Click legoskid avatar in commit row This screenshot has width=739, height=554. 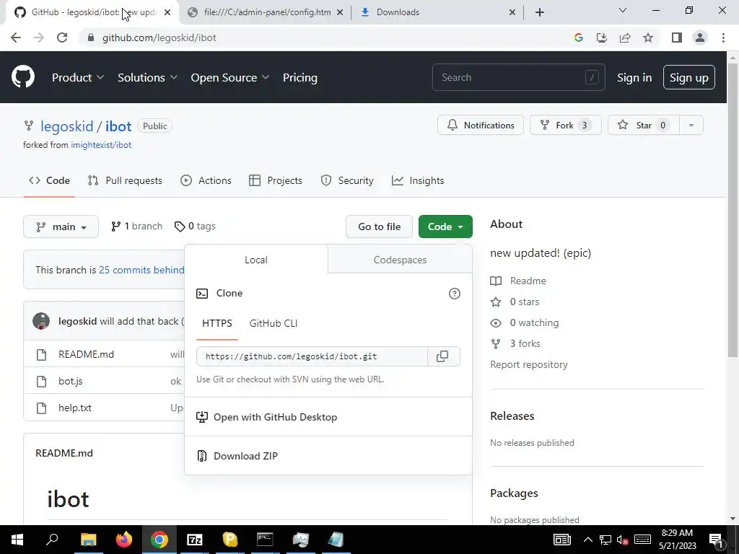tap(41, 321)
